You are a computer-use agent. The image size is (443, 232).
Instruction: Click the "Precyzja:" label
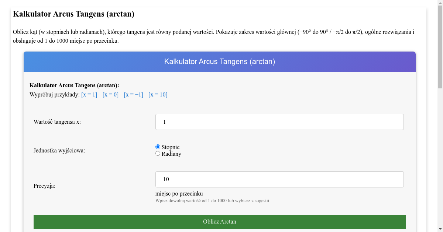[x=44, y=186]
